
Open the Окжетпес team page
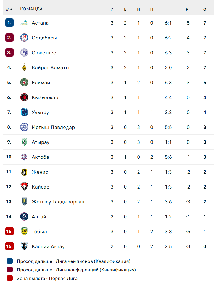click(x=44, y=53)
